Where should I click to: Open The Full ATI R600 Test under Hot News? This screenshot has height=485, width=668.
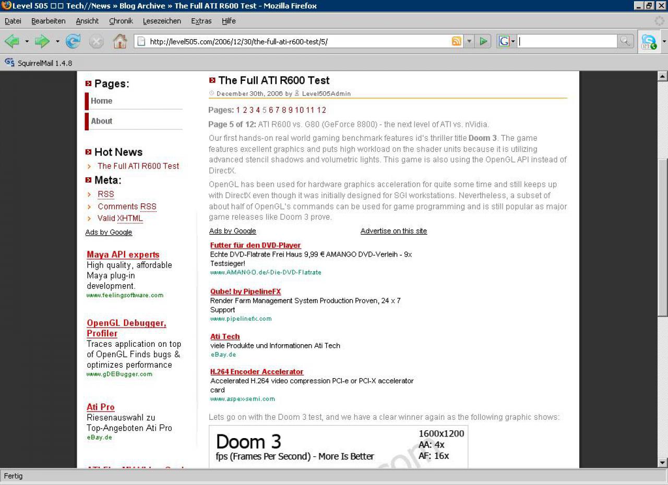138,166
